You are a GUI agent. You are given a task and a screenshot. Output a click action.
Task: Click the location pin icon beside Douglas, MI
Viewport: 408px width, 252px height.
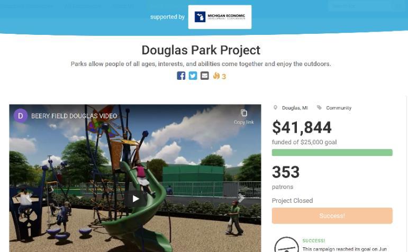275,108
